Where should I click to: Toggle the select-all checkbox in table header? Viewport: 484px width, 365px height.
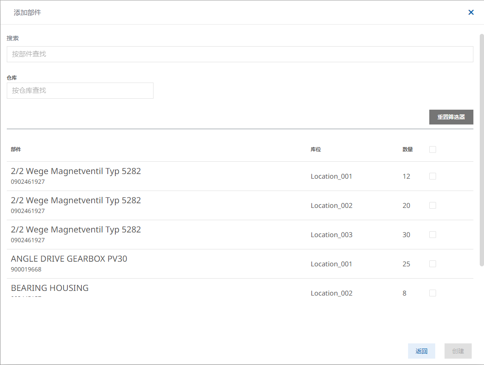click(433, 149)
